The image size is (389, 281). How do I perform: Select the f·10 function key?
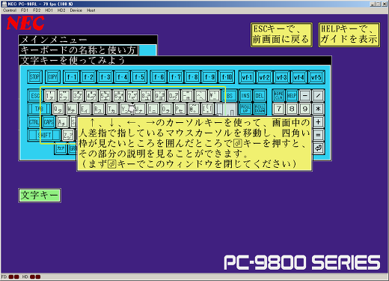227,77
